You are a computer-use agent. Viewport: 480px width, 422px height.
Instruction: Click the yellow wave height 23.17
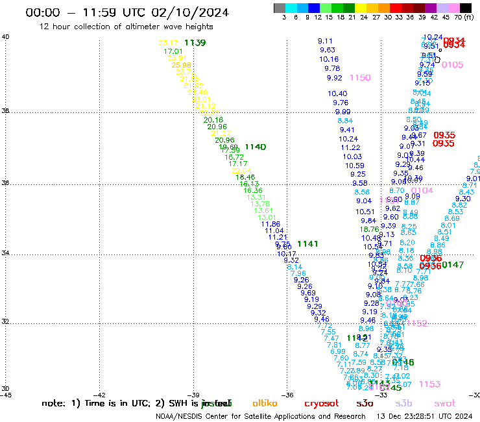coord(168,43)
